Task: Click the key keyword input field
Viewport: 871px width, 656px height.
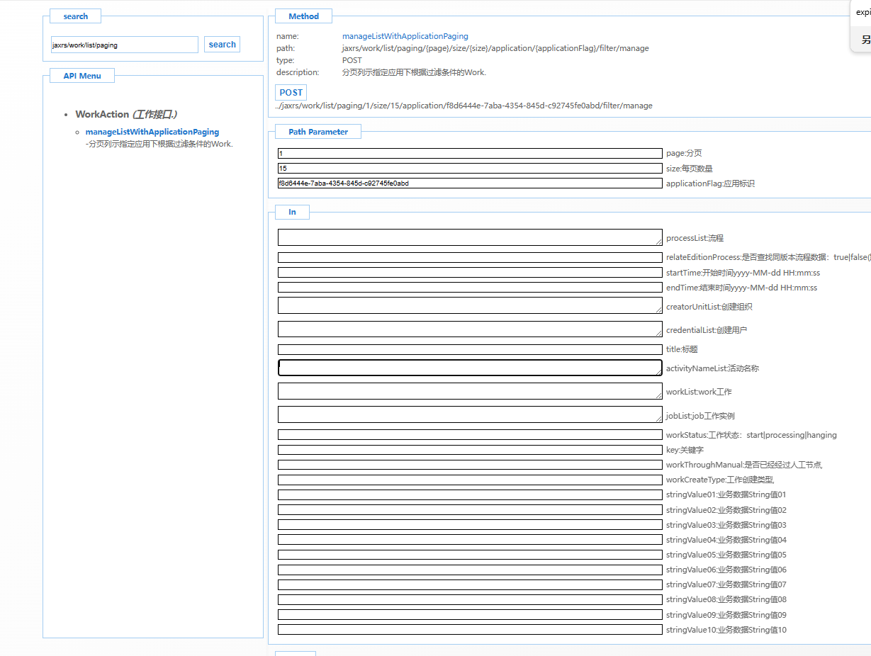Action: click(469, 450)
